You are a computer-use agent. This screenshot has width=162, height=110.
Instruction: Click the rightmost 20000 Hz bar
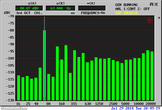(152, 76)
